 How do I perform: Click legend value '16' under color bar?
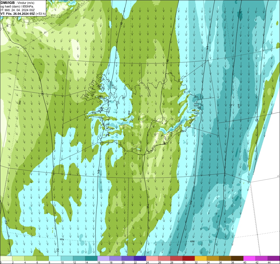[x=98, y=262]
